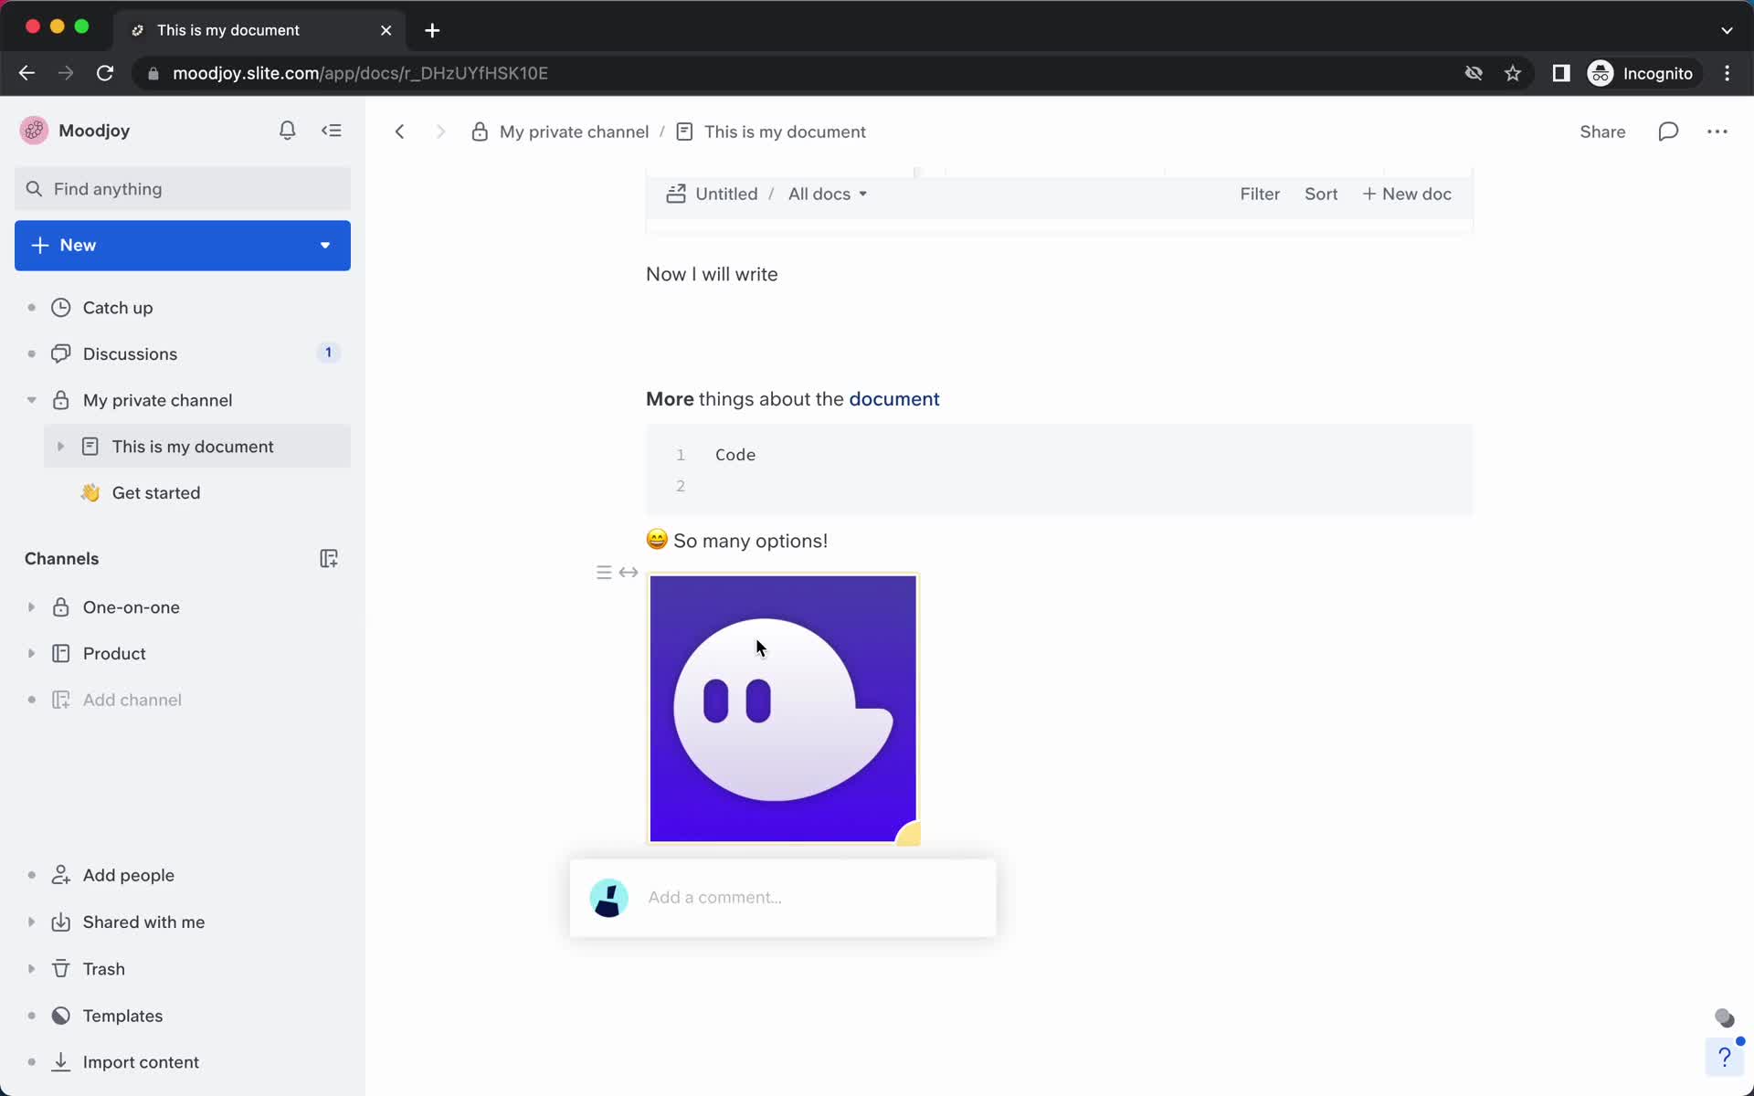Open the My private channel section
1754x1096 pixels.
tap(156, 400)
